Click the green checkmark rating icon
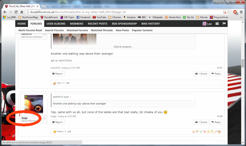Image resolution: width=246 pixels, height=146 pixels. tap(201, 131)
